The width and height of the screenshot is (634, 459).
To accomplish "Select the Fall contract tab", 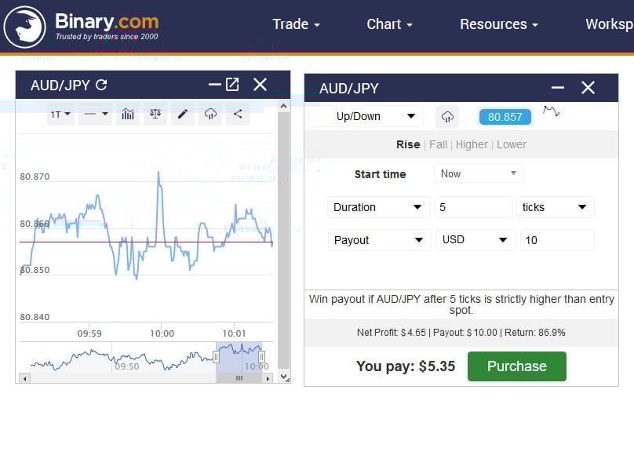I will [439, 144].
